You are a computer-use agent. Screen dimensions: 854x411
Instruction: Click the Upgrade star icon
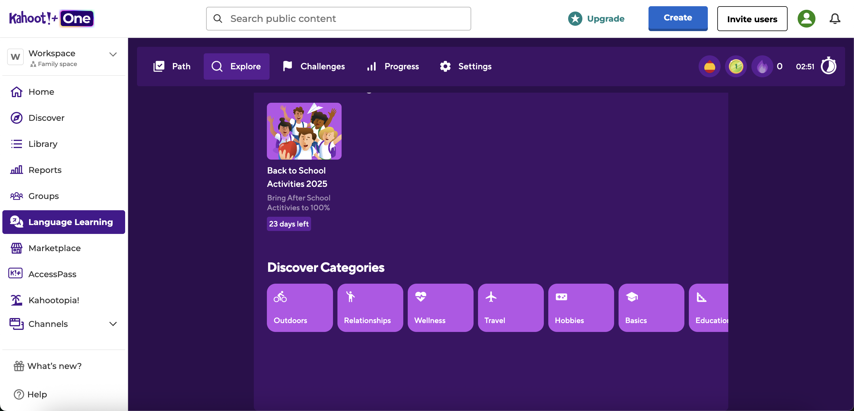tap(575, 19)
